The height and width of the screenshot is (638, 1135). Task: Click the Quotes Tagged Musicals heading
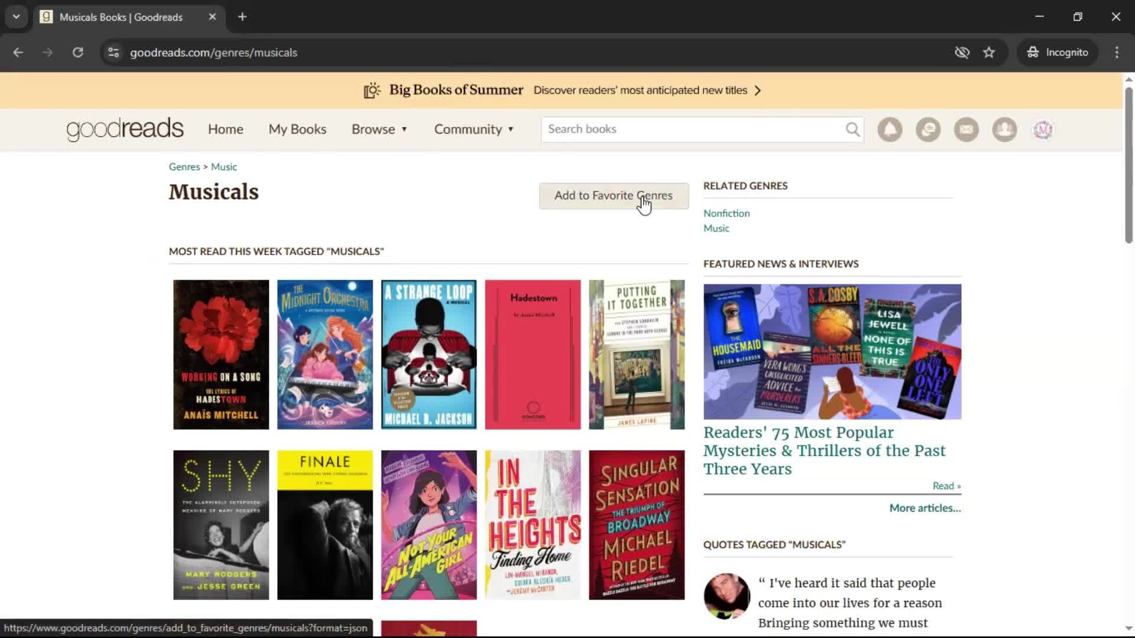[x=774, y=545]
